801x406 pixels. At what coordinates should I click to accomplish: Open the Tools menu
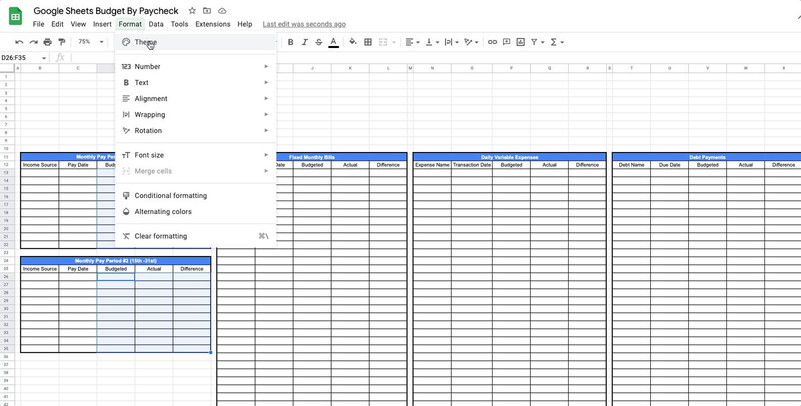point(180,24)
